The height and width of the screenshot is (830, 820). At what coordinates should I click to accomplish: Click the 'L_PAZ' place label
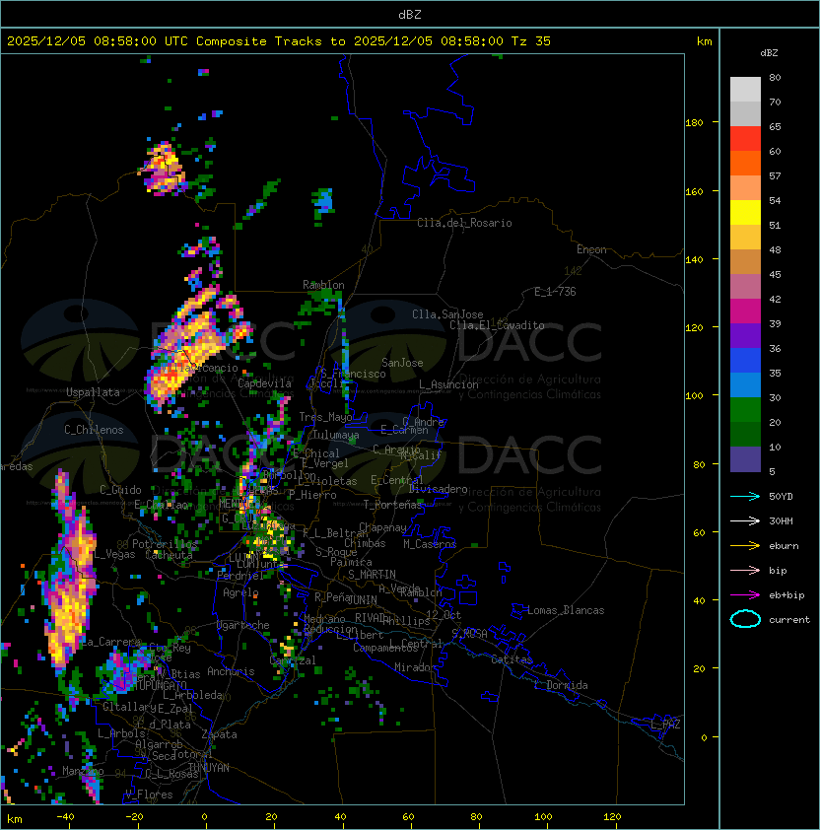[x=665, y=725]
